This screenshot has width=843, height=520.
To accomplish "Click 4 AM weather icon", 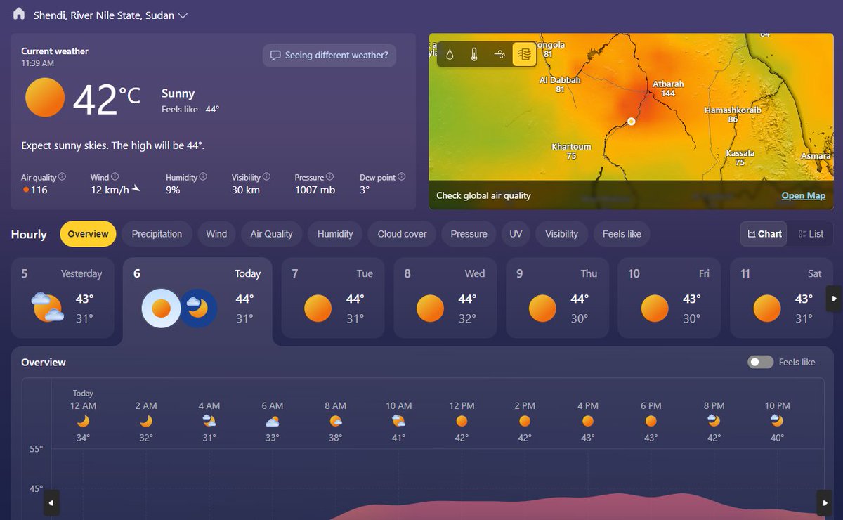I will click(x=209, y=421).
